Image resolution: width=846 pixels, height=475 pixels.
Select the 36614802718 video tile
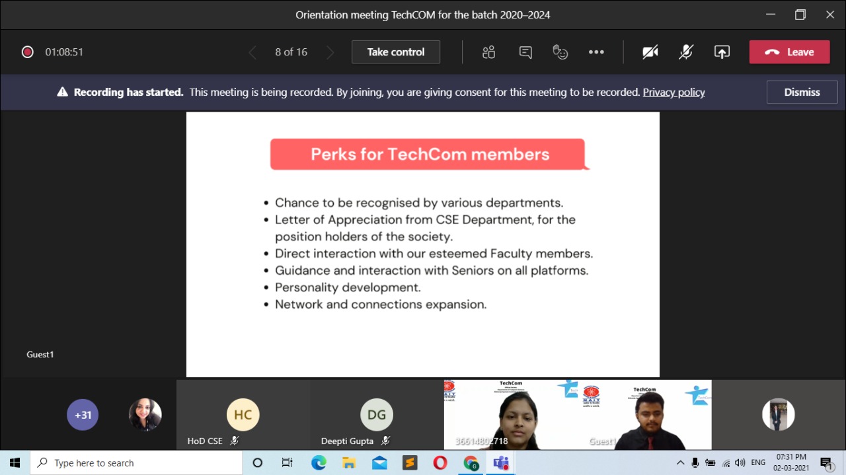[511, 415]
